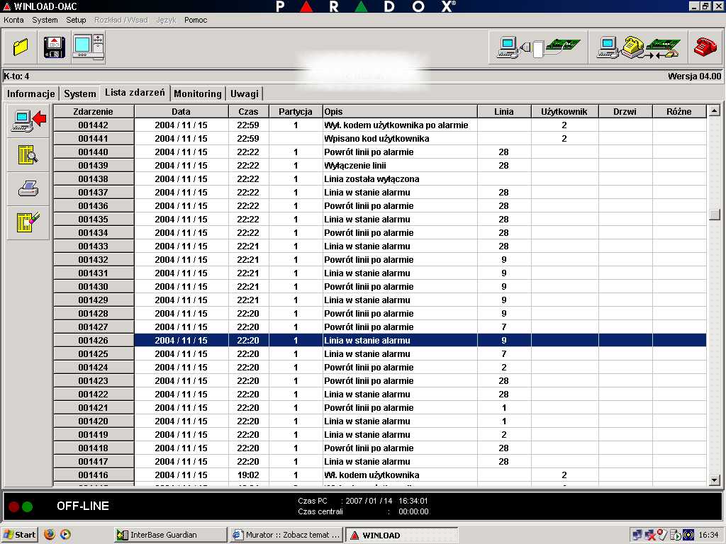This screenshot has height=544, width=726.
Task: Click the direct serial connection icon
Action: click(539, 47)
